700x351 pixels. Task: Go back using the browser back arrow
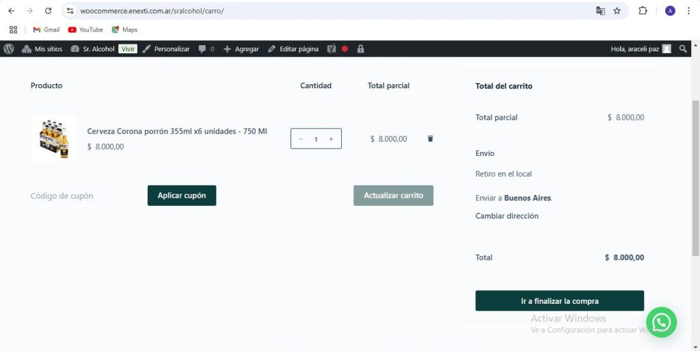[12, 11]
